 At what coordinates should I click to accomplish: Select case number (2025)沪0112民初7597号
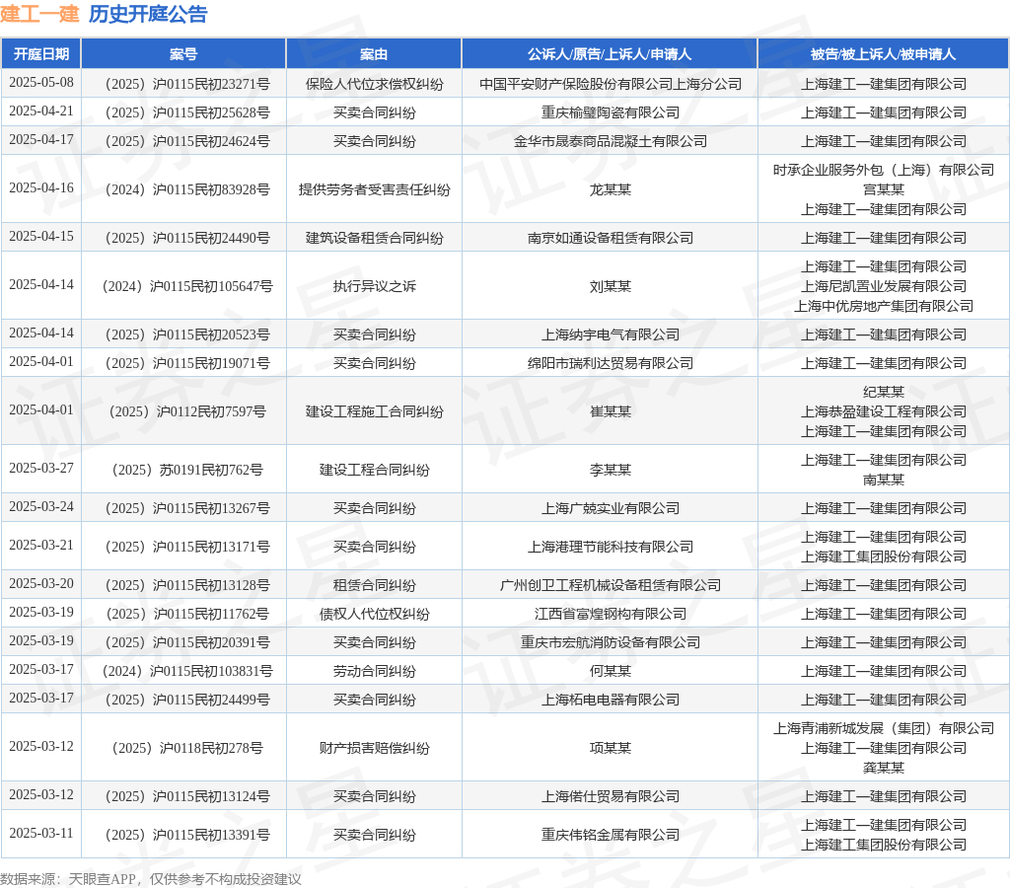click(183, 411)
